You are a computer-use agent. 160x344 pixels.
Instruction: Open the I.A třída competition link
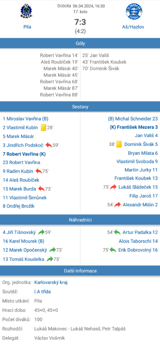coord(42,292)
